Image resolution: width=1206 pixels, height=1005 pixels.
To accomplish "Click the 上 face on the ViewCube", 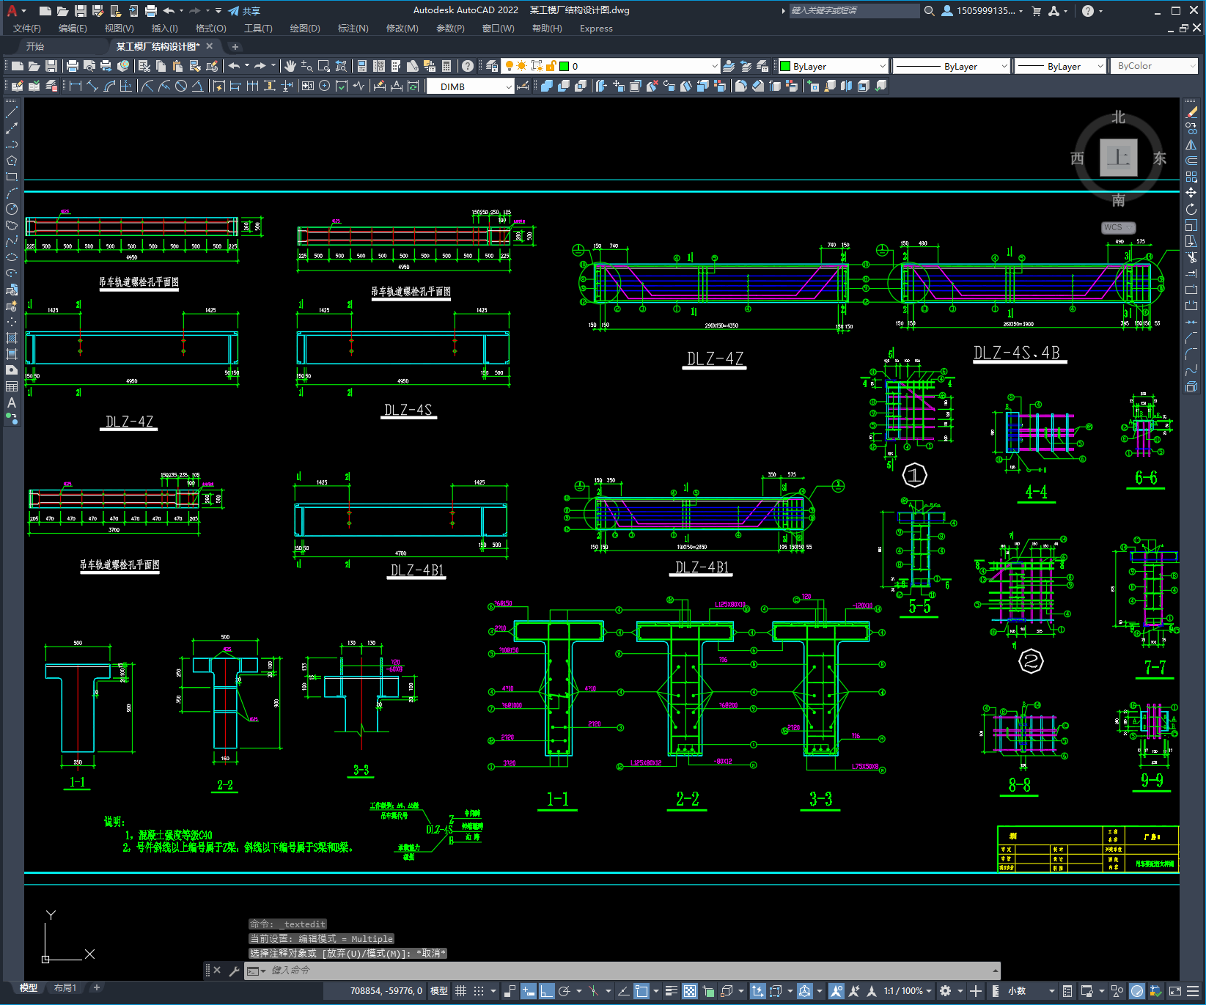I will point(1118,158).
